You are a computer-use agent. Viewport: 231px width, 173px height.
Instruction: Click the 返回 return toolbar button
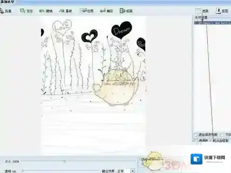[126, 11]
